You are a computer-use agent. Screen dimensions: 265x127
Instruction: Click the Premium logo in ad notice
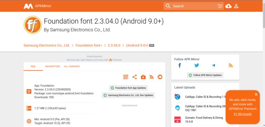coord(110,60)
